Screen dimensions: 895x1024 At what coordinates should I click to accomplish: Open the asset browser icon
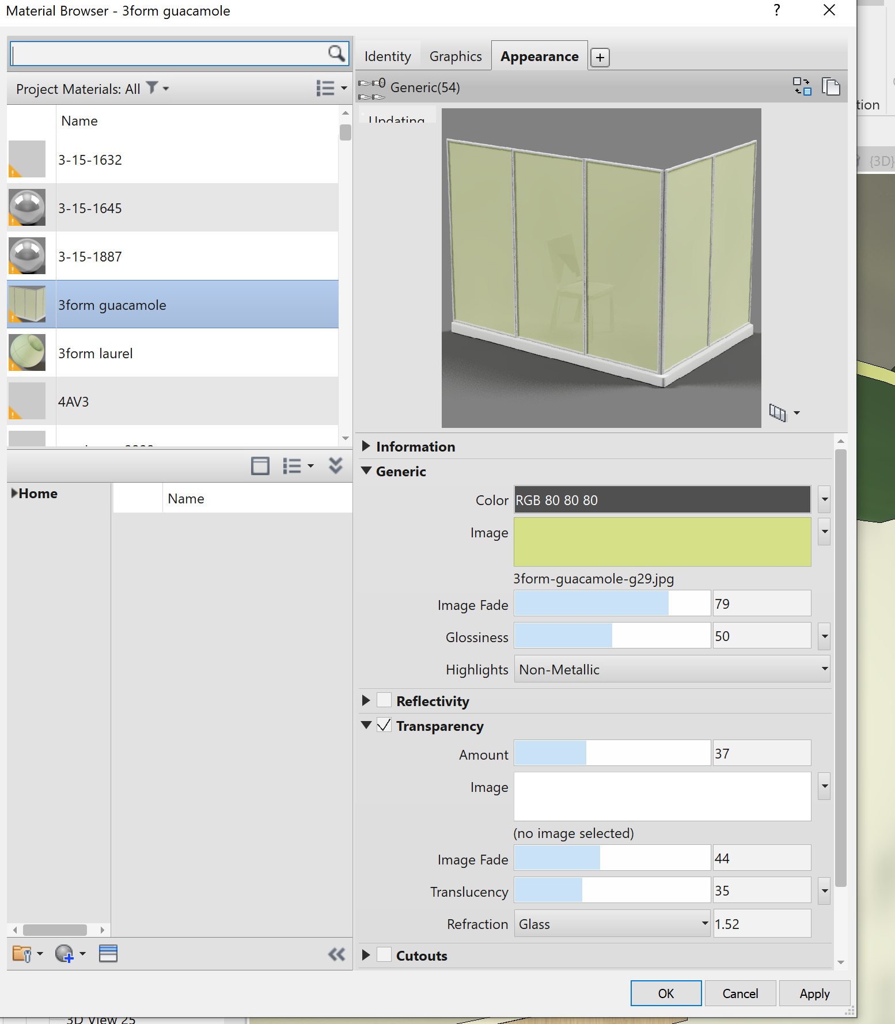pyautogui.click(x=108, y=954)
